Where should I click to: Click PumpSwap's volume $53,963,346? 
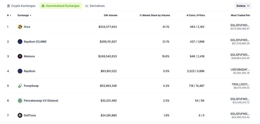(108, 86)
